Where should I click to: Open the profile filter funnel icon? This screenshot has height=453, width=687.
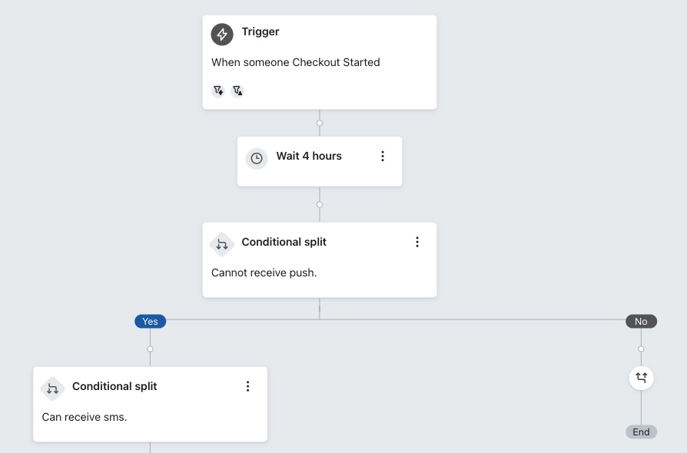pyautogui.click(x=238, y=90)
